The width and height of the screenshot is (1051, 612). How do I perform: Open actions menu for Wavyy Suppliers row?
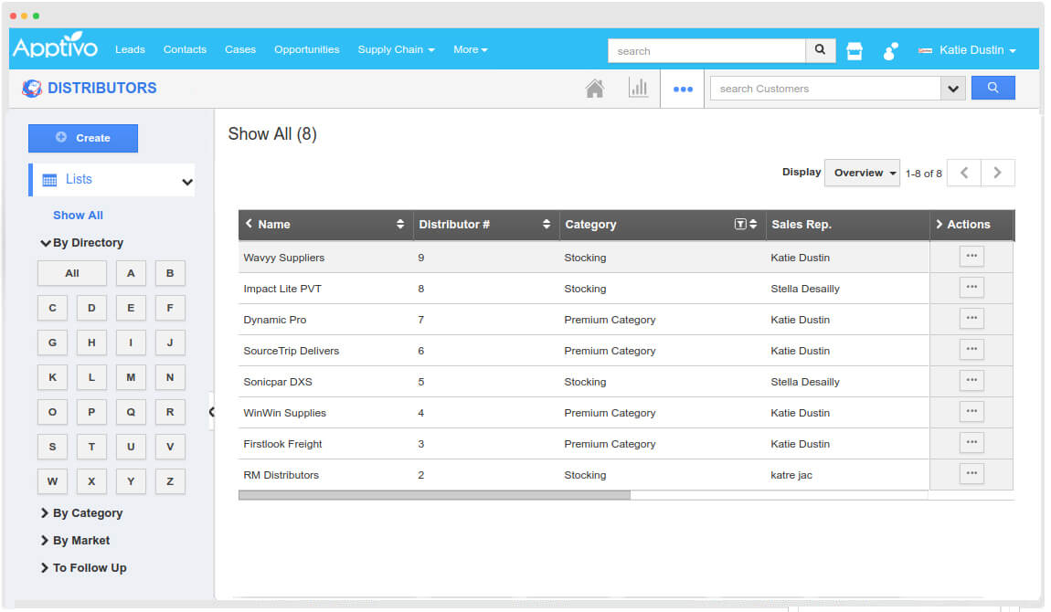coord(971,257)
